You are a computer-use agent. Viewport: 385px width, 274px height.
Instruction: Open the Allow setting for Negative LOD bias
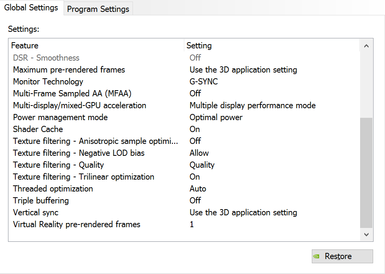(x=199, y=153)
